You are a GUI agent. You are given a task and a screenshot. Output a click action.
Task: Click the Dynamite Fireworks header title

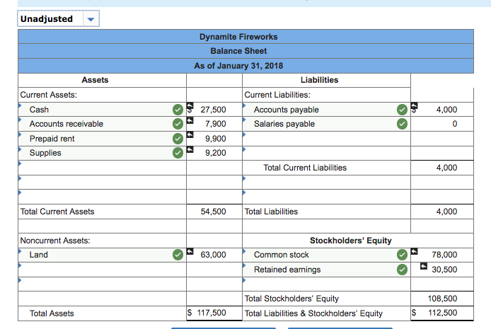tap(238, 37)
